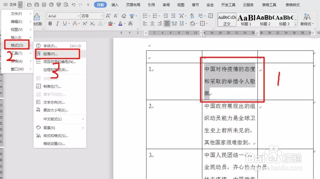Open the 格式(O) menu item

17,45
